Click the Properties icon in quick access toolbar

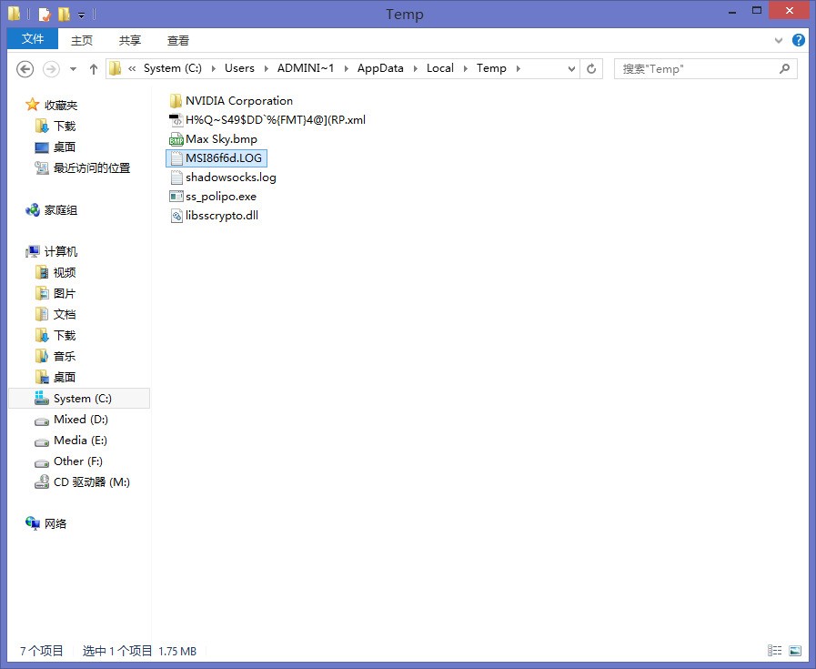[44, 15]
